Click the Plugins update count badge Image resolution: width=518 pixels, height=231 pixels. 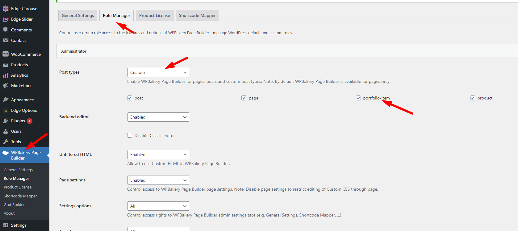(x=30, y=121)
